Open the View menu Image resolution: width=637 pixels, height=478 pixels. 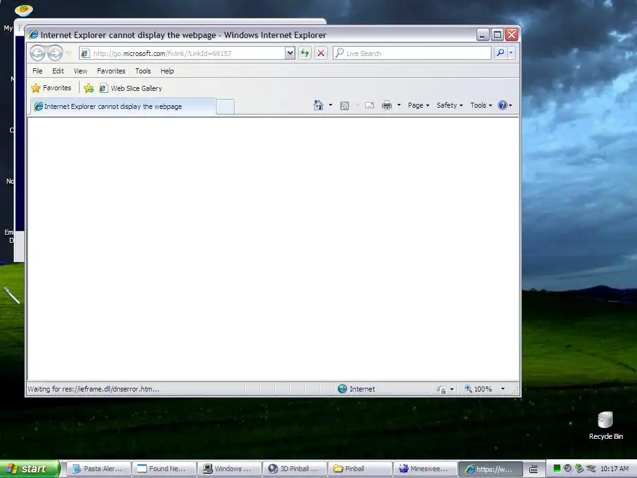pyautogui.click(x=80, y=71)
